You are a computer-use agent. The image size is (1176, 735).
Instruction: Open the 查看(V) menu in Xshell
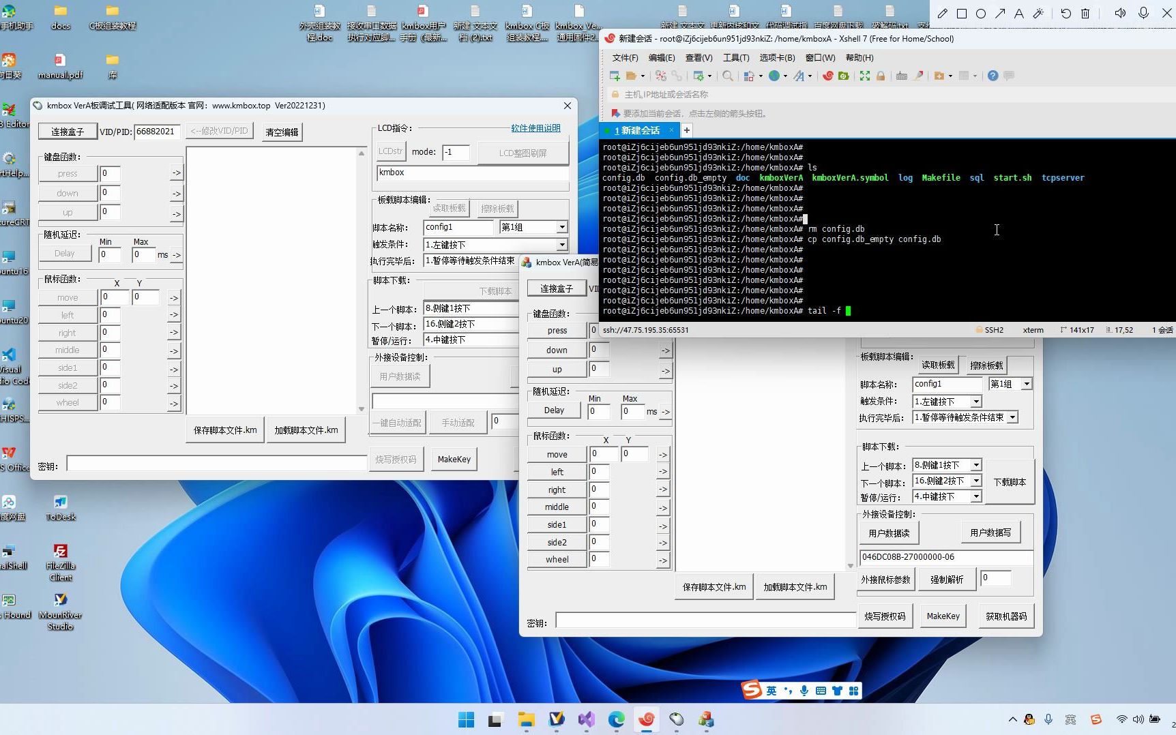(x=699, y=58)
